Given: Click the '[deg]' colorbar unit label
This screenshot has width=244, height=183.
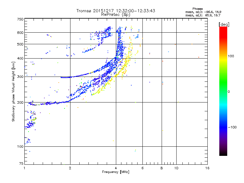Looking at the screenshot, I should click(x=224, y=24).
